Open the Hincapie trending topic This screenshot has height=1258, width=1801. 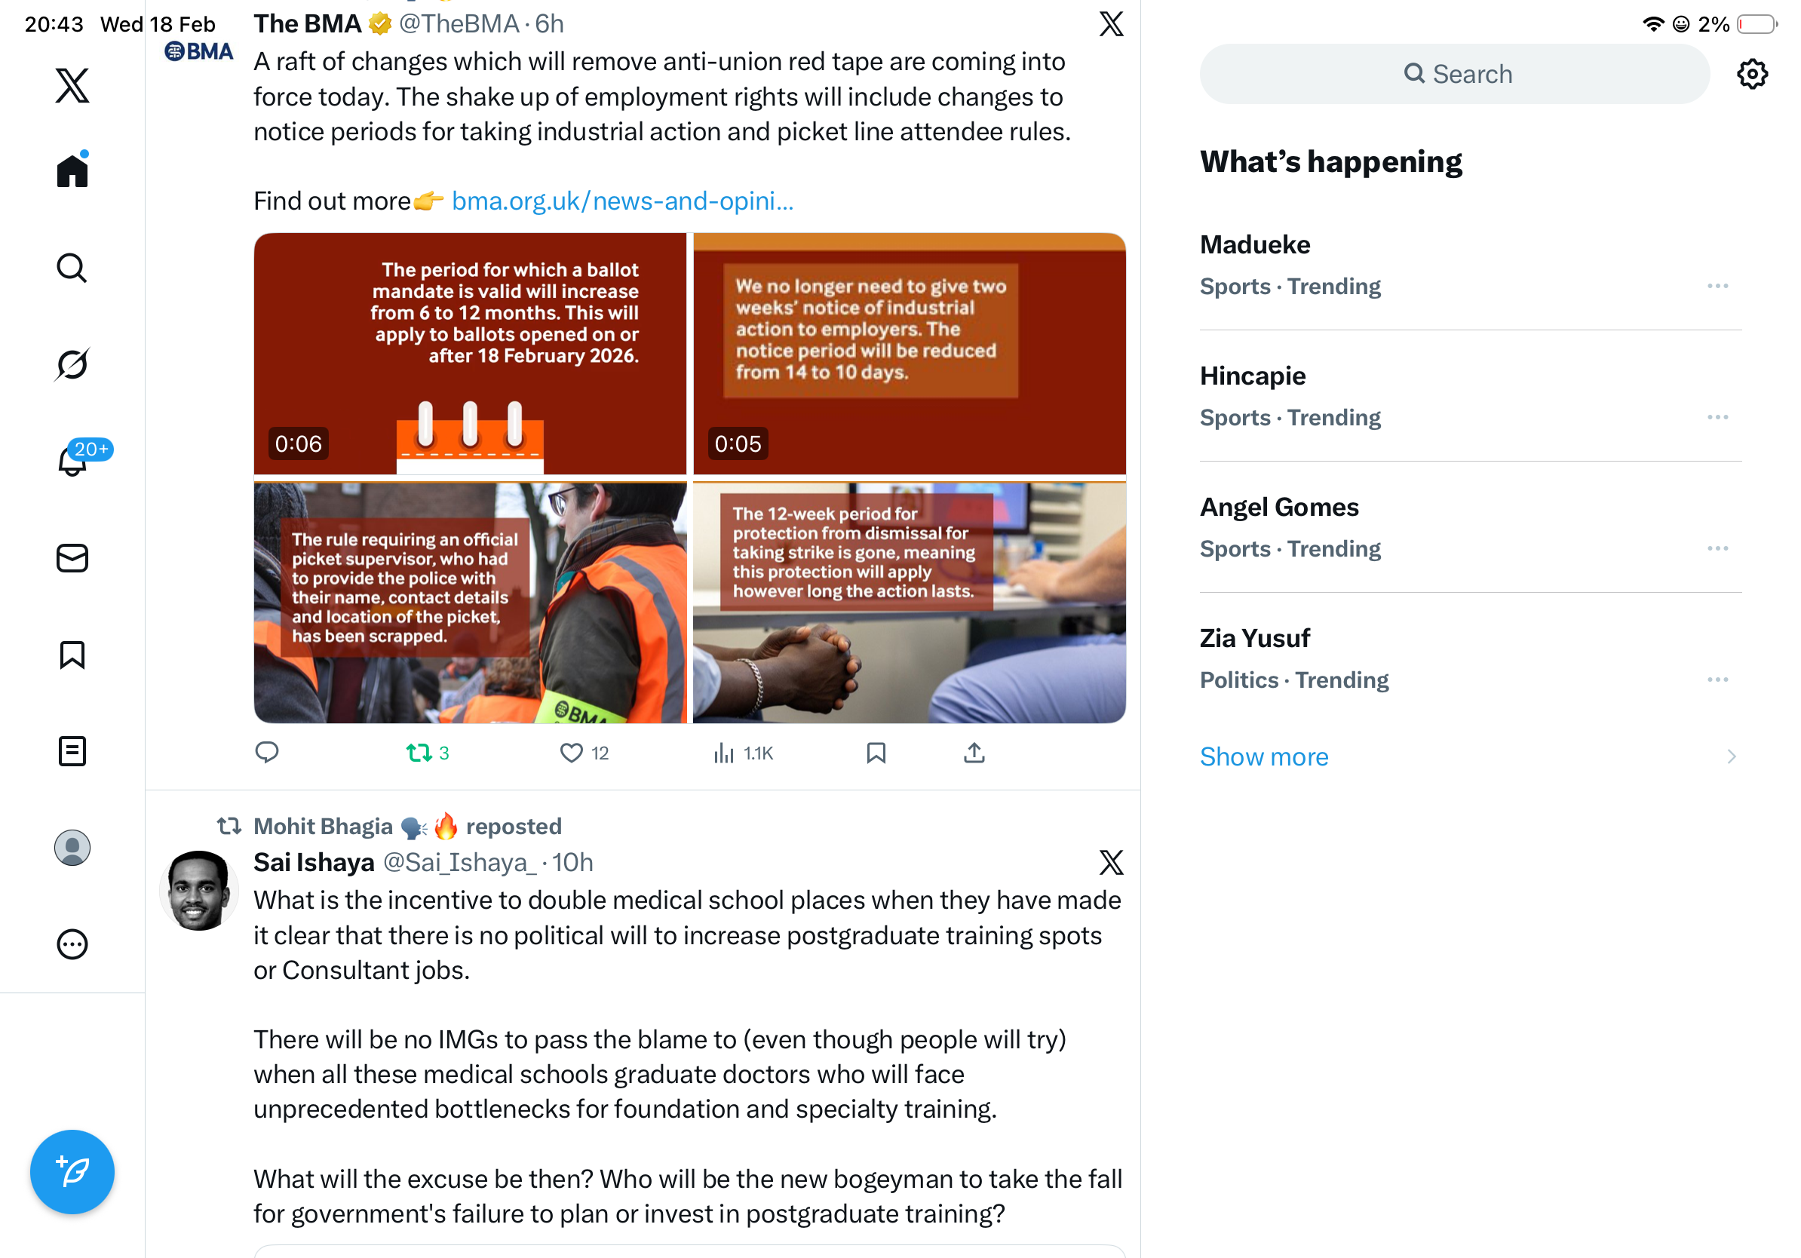(1470, 396)
